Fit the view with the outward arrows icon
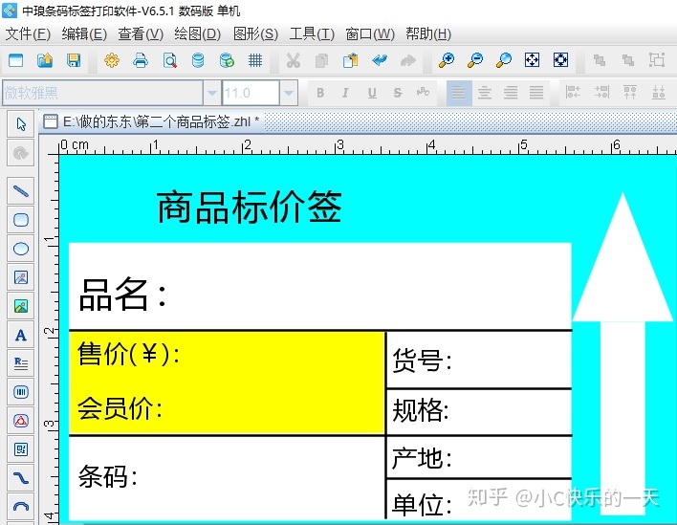This screenshot has height=525, width=677. pos(532,60)
